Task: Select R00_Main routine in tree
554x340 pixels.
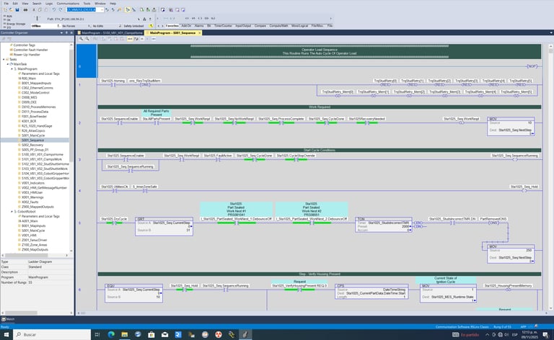Action: click(x=29, y=79)
